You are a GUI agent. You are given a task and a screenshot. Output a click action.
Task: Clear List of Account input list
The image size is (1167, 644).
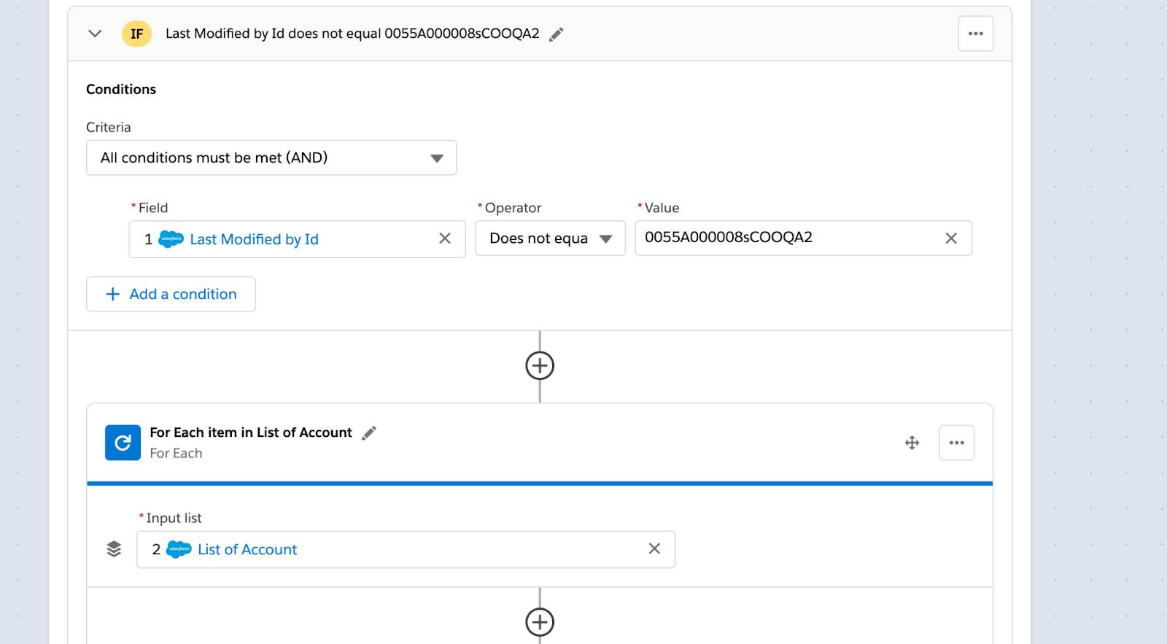(654, 548)
